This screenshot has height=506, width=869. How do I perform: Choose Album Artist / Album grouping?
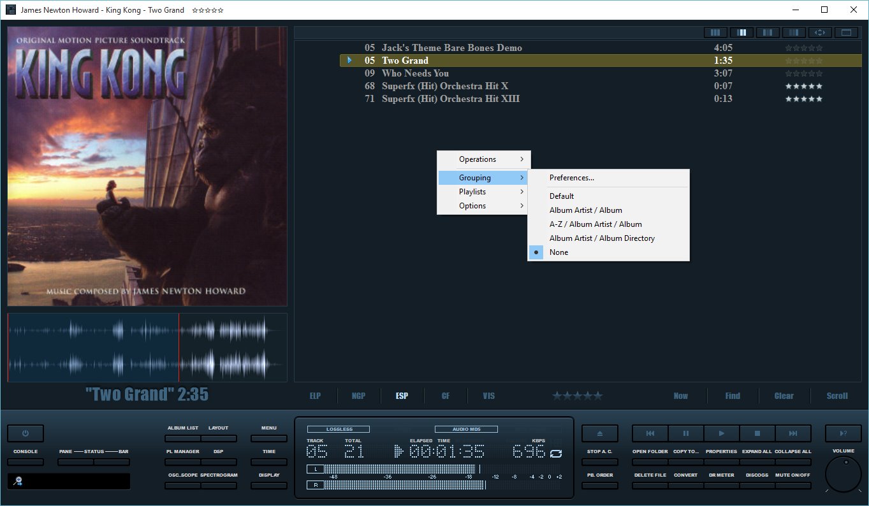coord(585,210)
